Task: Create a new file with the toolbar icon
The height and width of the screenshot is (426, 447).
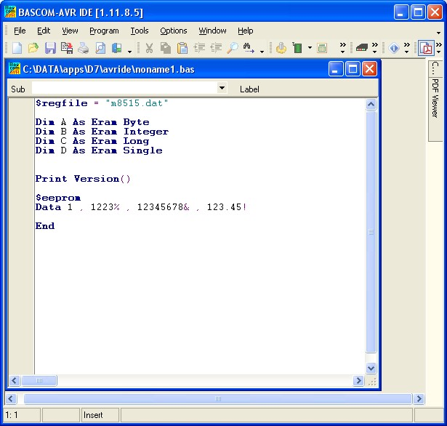Action: tap(17, 48)
